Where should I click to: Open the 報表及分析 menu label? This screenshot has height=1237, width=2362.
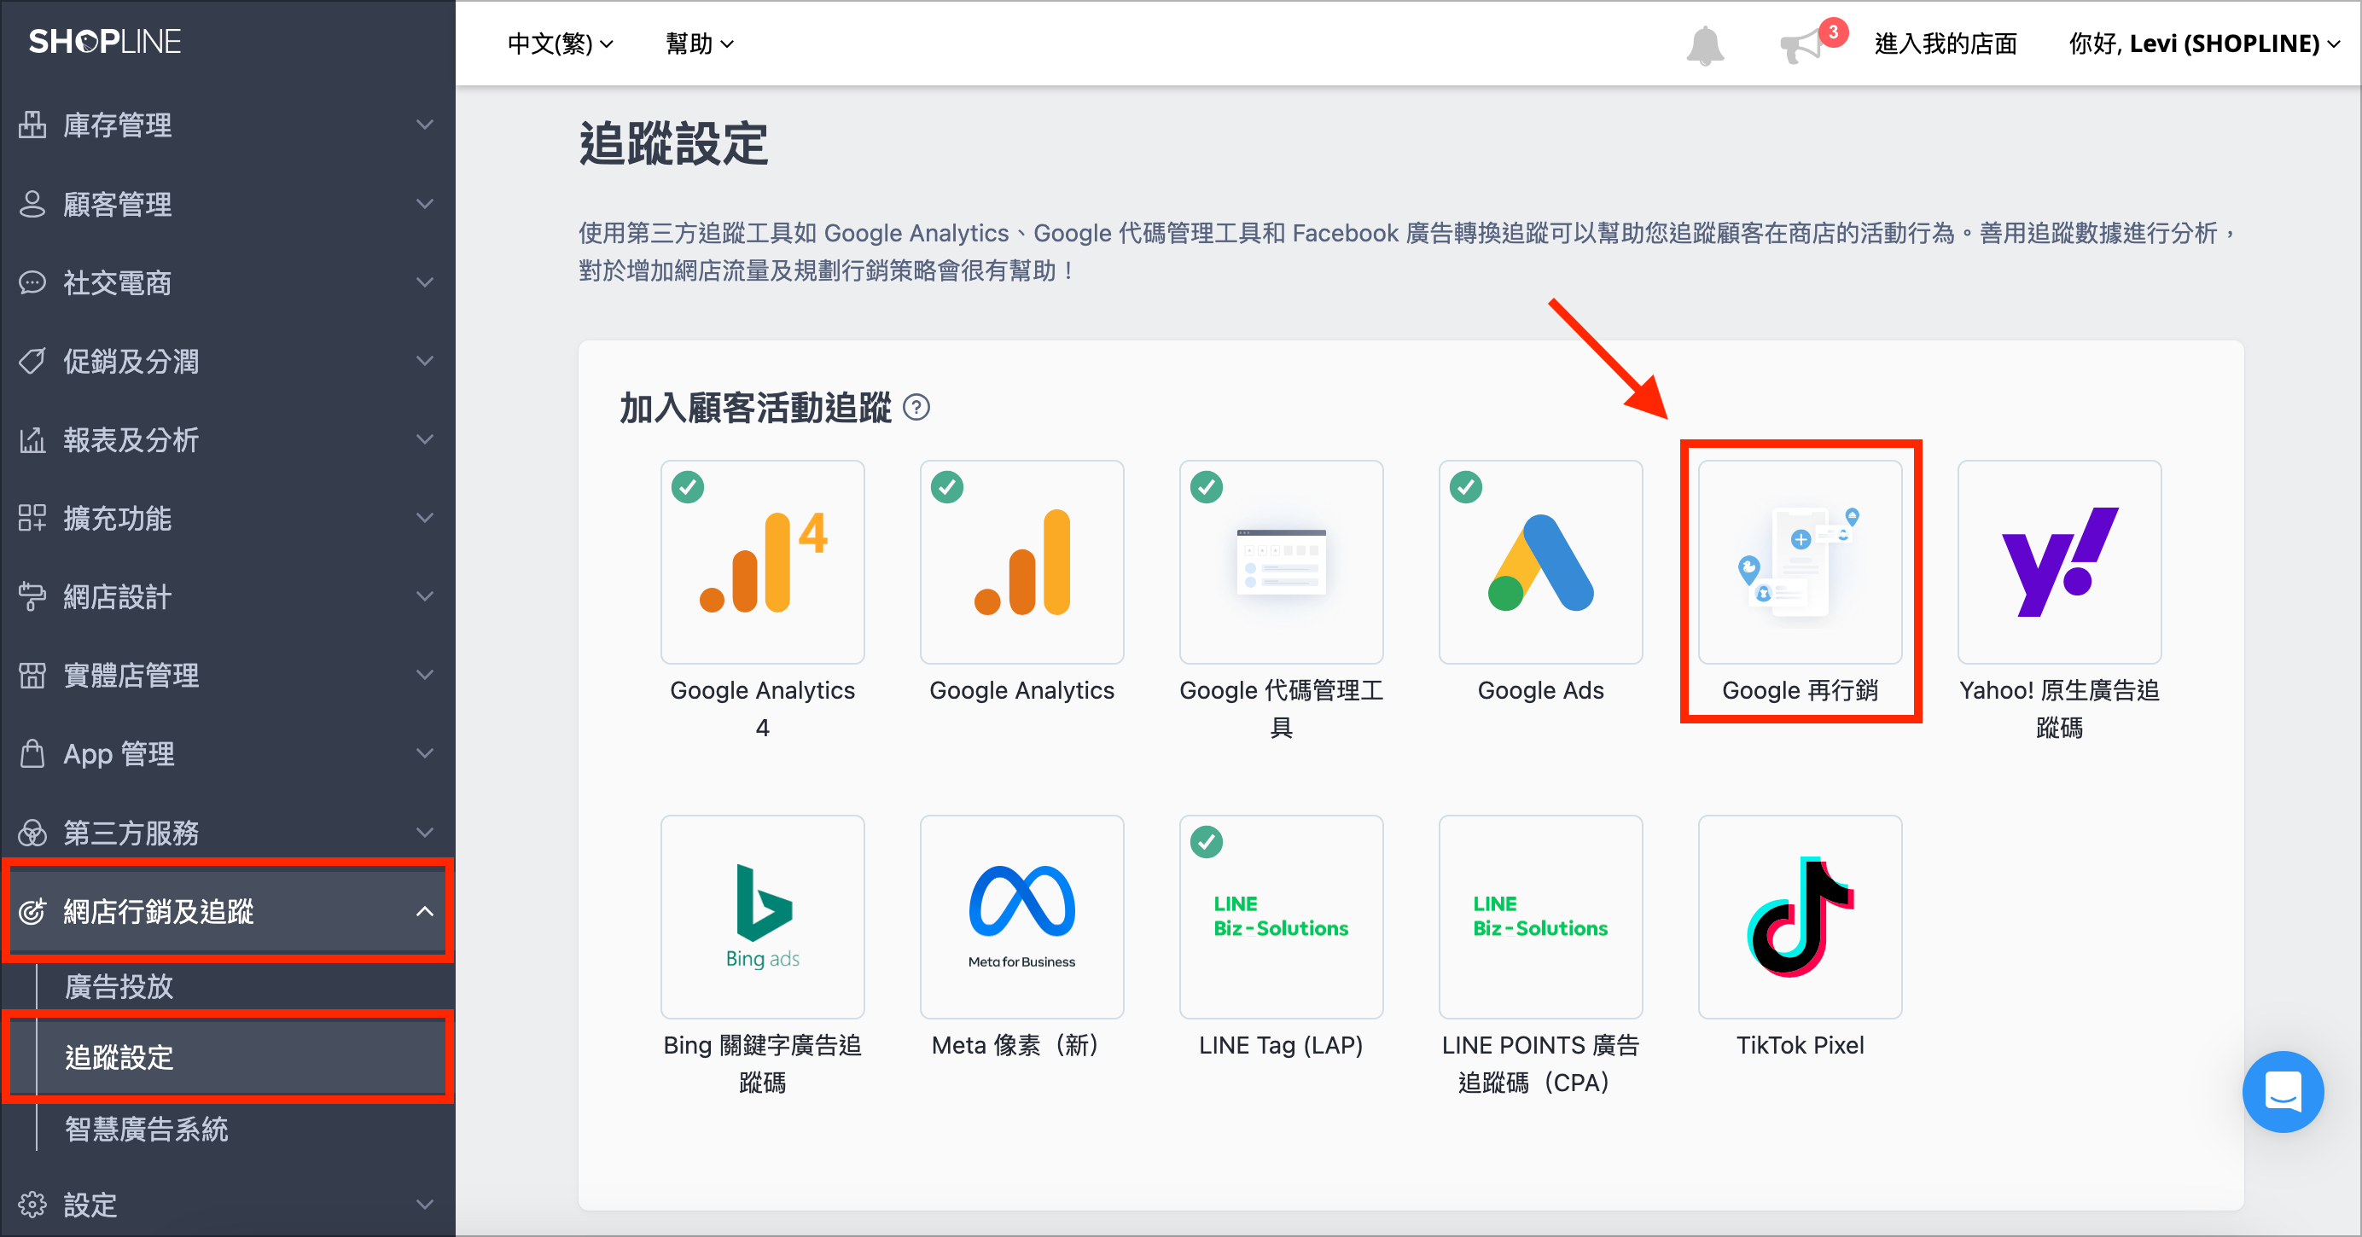coord(131,439)
